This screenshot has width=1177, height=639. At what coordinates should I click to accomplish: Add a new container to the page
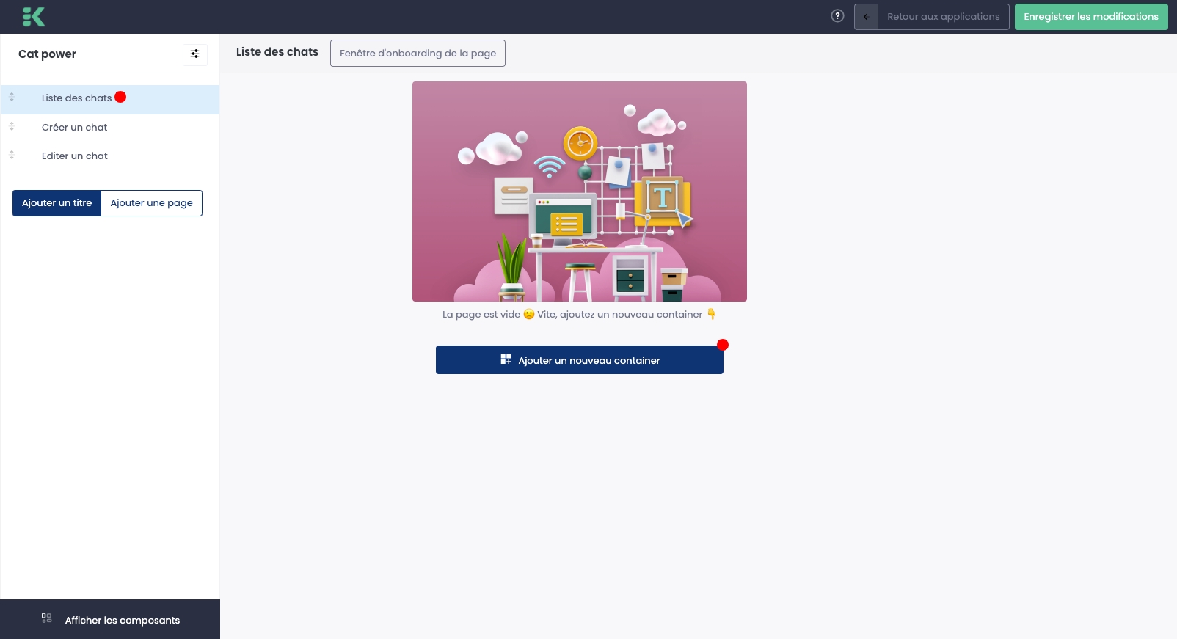[x=579, y=360]
